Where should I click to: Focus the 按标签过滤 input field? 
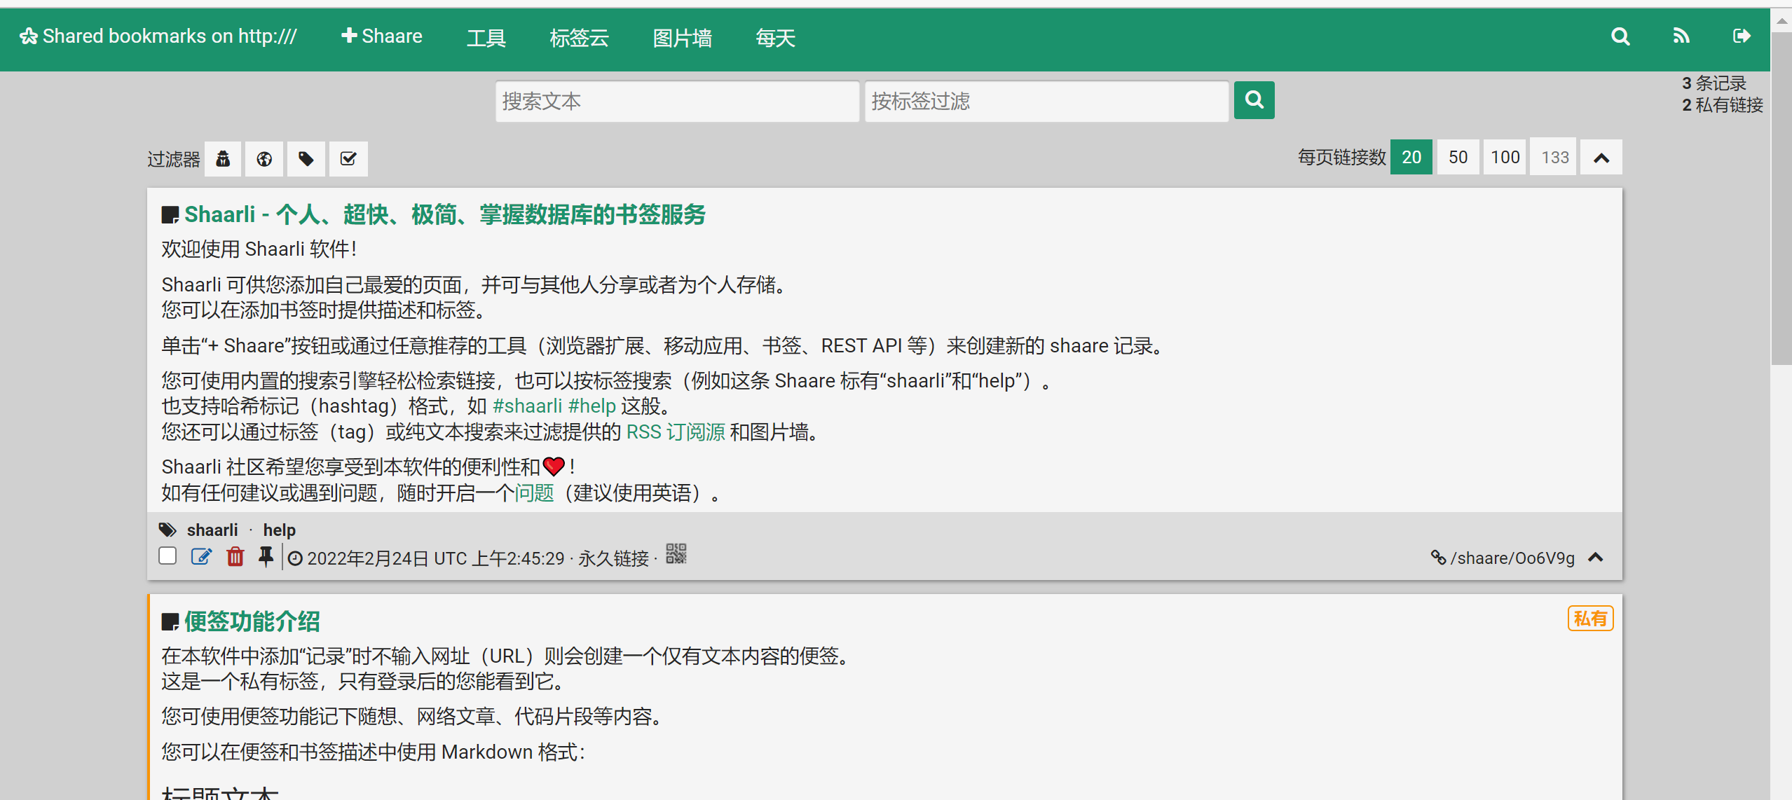[1046, 102]
